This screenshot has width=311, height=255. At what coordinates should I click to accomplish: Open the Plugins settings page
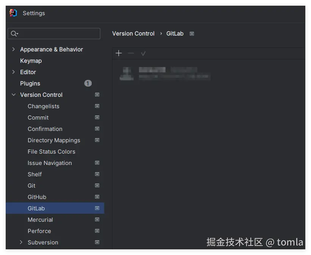point(30,84)
